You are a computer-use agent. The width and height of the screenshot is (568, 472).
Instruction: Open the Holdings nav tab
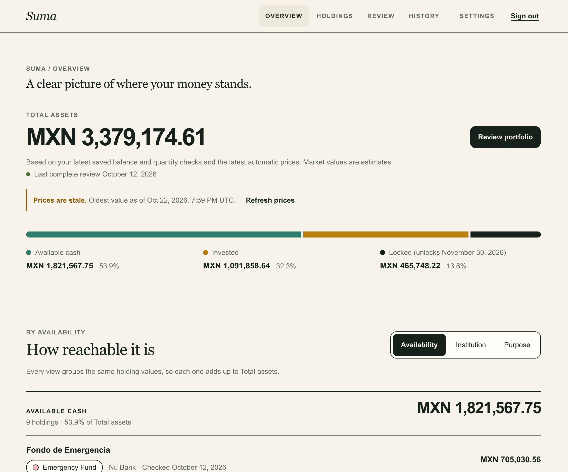click(335, 16)
